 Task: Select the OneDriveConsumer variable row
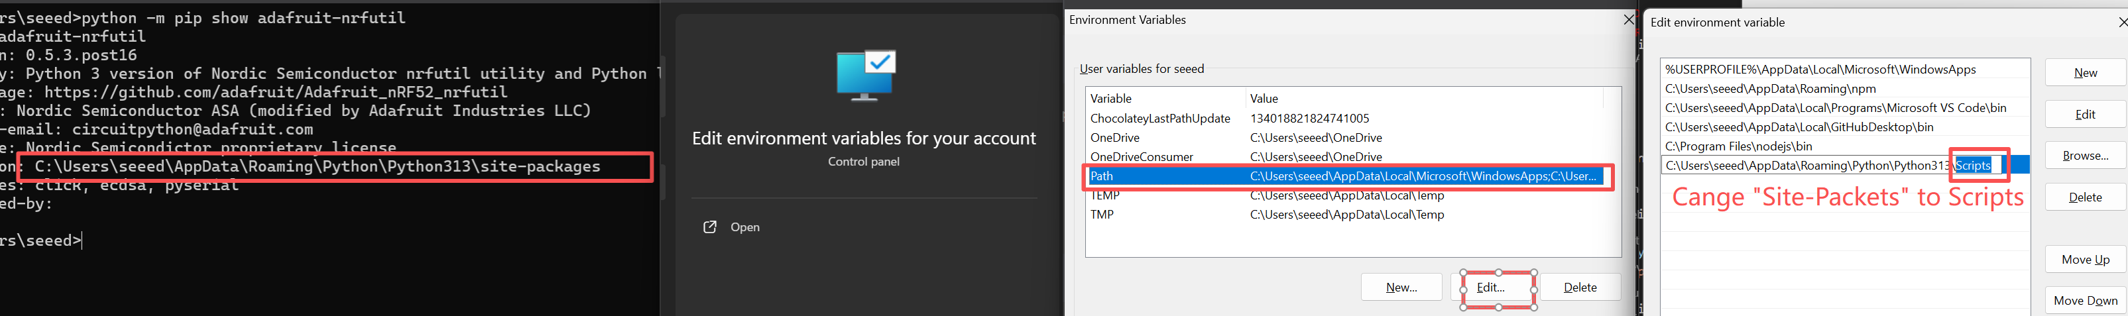point(1346,157)
